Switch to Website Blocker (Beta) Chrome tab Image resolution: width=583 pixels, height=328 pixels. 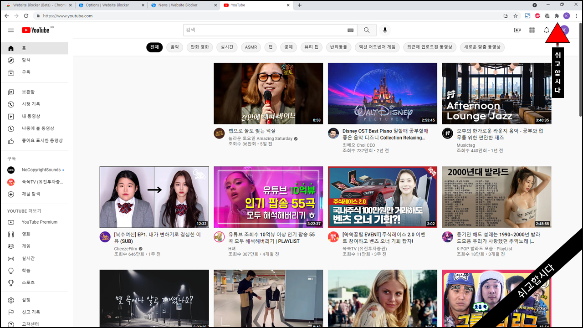pyautogui.click(x=38, y=5)
